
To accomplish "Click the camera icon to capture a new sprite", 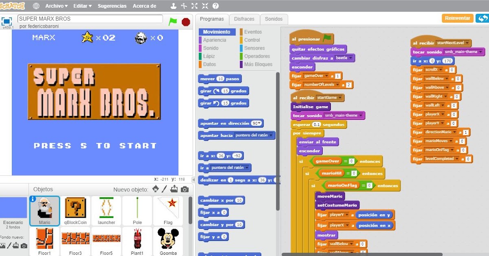I will (184, 189).
